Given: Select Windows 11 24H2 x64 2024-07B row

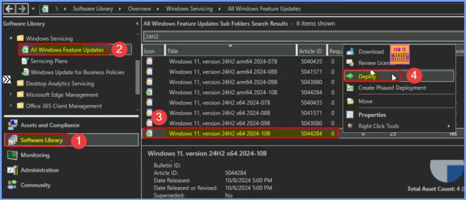Looking at the screenshot, I should (242, 103).
